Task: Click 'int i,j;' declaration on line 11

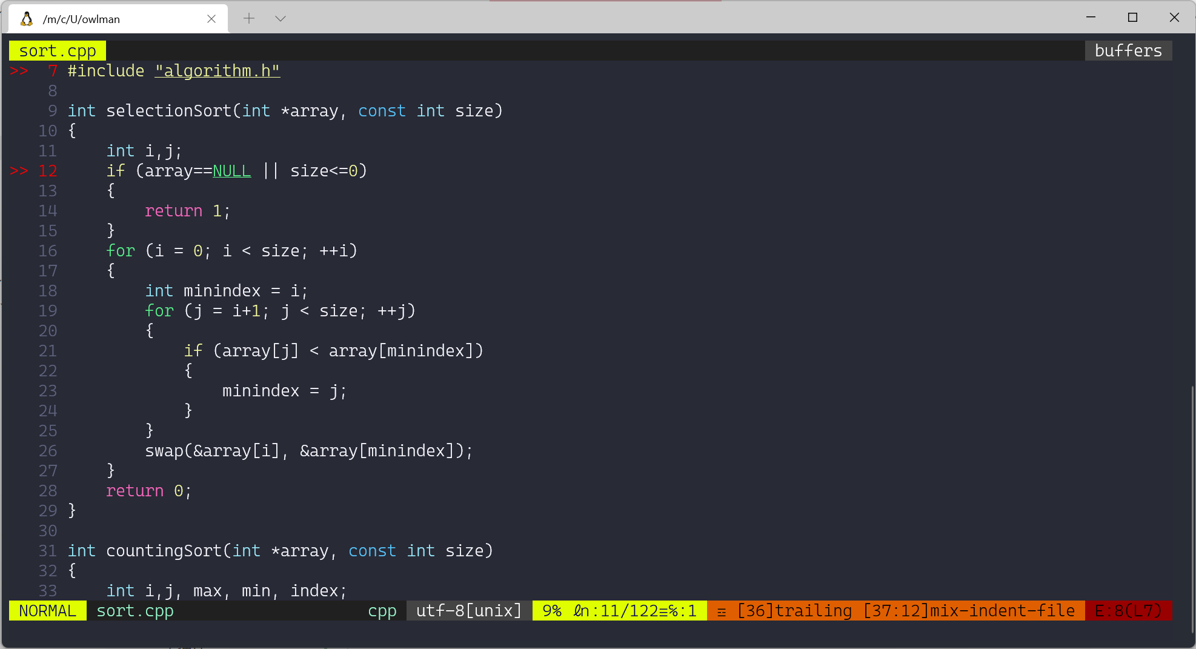Action: pyautogui.click(x=144, y=151)
